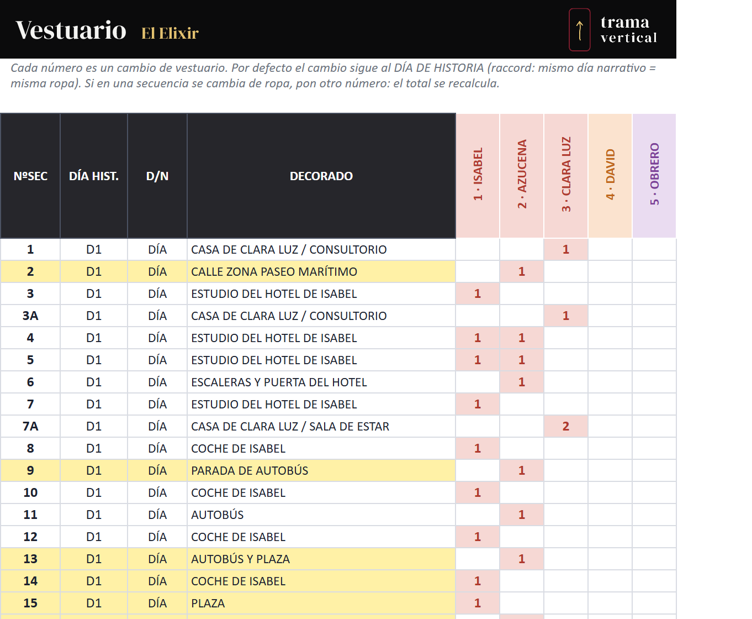Screen dimensions: 752x619
Task: Click the Isabel value "1" in sequence 14
Action: [x=478, y=581]
